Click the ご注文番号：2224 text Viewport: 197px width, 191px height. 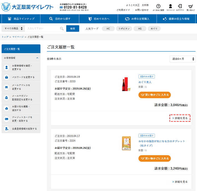(65, 141)
